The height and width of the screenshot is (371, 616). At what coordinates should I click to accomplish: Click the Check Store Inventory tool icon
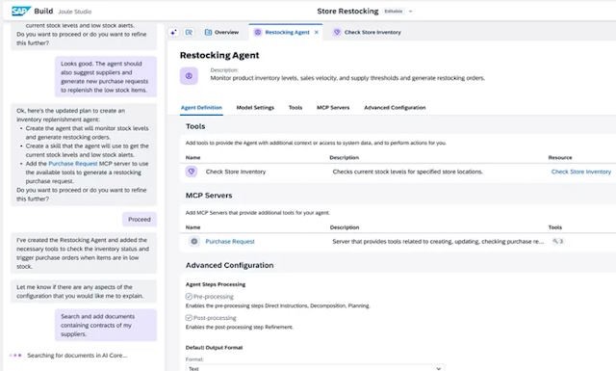point(192,172)
